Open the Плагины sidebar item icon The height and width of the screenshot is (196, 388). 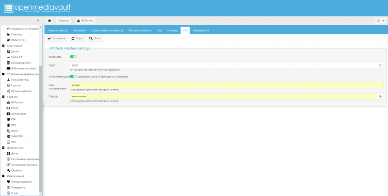coord(8,34)
